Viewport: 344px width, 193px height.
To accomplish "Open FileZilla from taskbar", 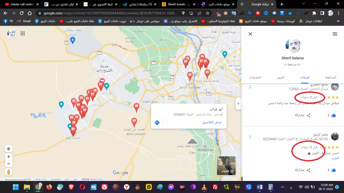I will point(215,187).
